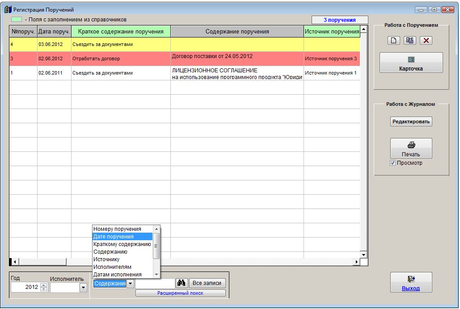Image resolution: width=460 pixels, height=309 pixels.
Task: Open the Карточка card view
Action: tap(411, 63)
